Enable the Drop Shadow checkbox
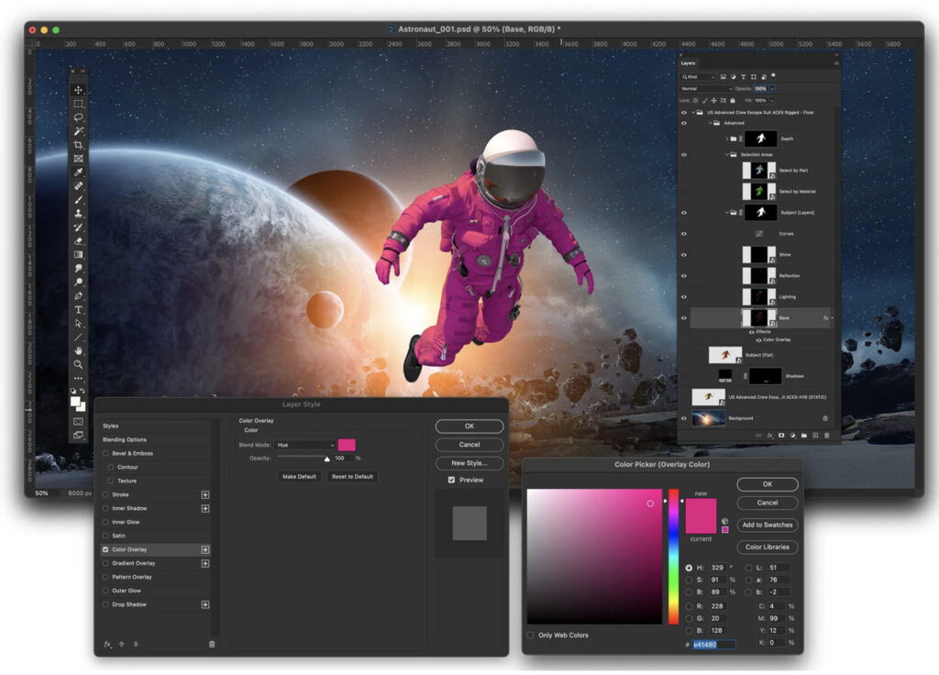This screenshot has width=939, height=675. (x=105, y=604)
